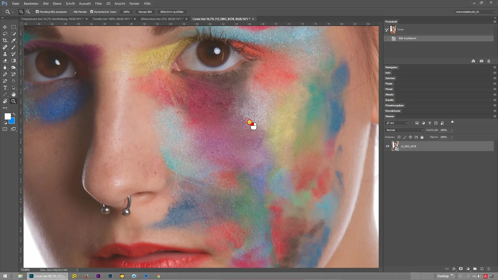The width and height of the screenshot is (498, 280).
Task: Toggle lock image pixels brush icon
Action: pos(405,137)
